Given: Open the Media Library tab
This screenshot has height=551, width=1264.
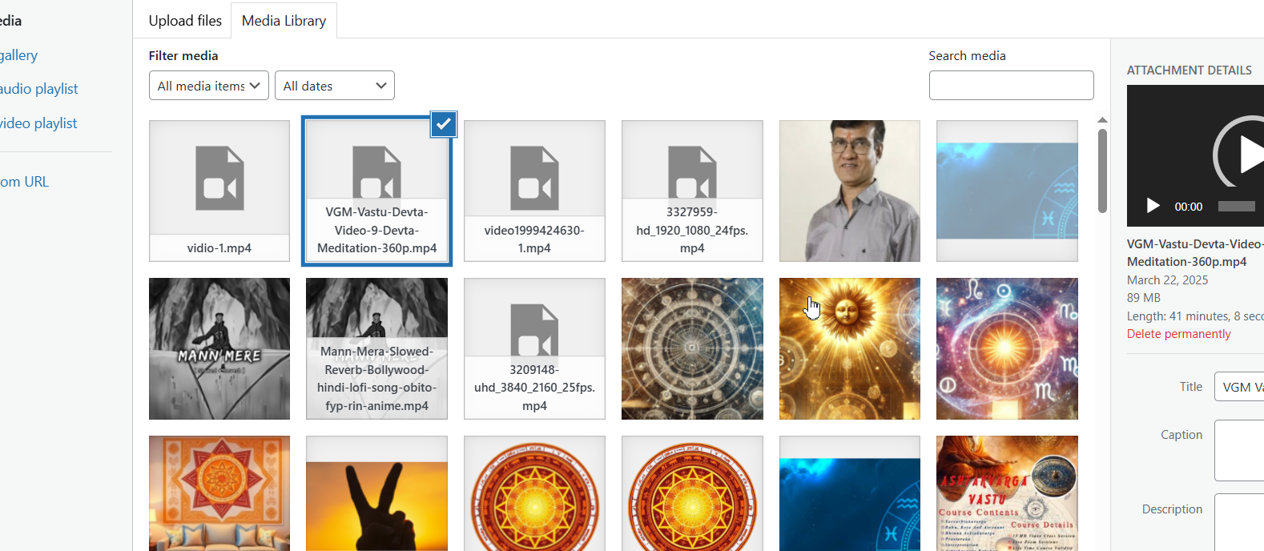Looking at the screenshot, I should (x=284, y=21).
